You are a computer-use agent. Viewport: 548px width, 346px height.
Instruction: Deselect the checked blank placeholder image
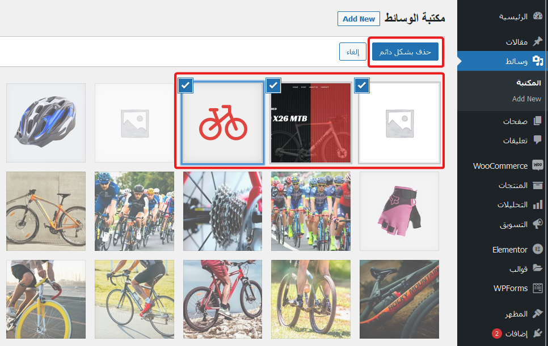pos(361,86)
